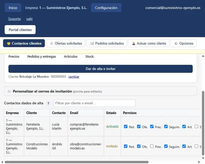The height and width of the screenshot is (164, 205).
Task: Uncheck Ofe. for Ferretería Ejemplo
Action: coord(139,127)
